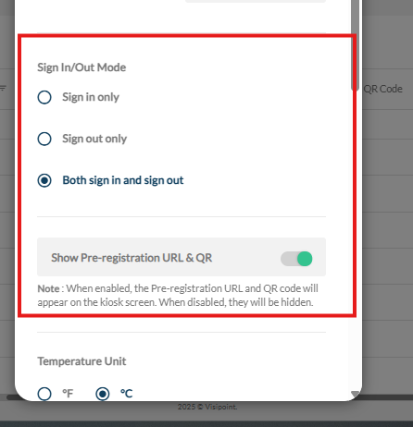Click the "Sign out only" label text
413x427 pixels.
[94, 139]
